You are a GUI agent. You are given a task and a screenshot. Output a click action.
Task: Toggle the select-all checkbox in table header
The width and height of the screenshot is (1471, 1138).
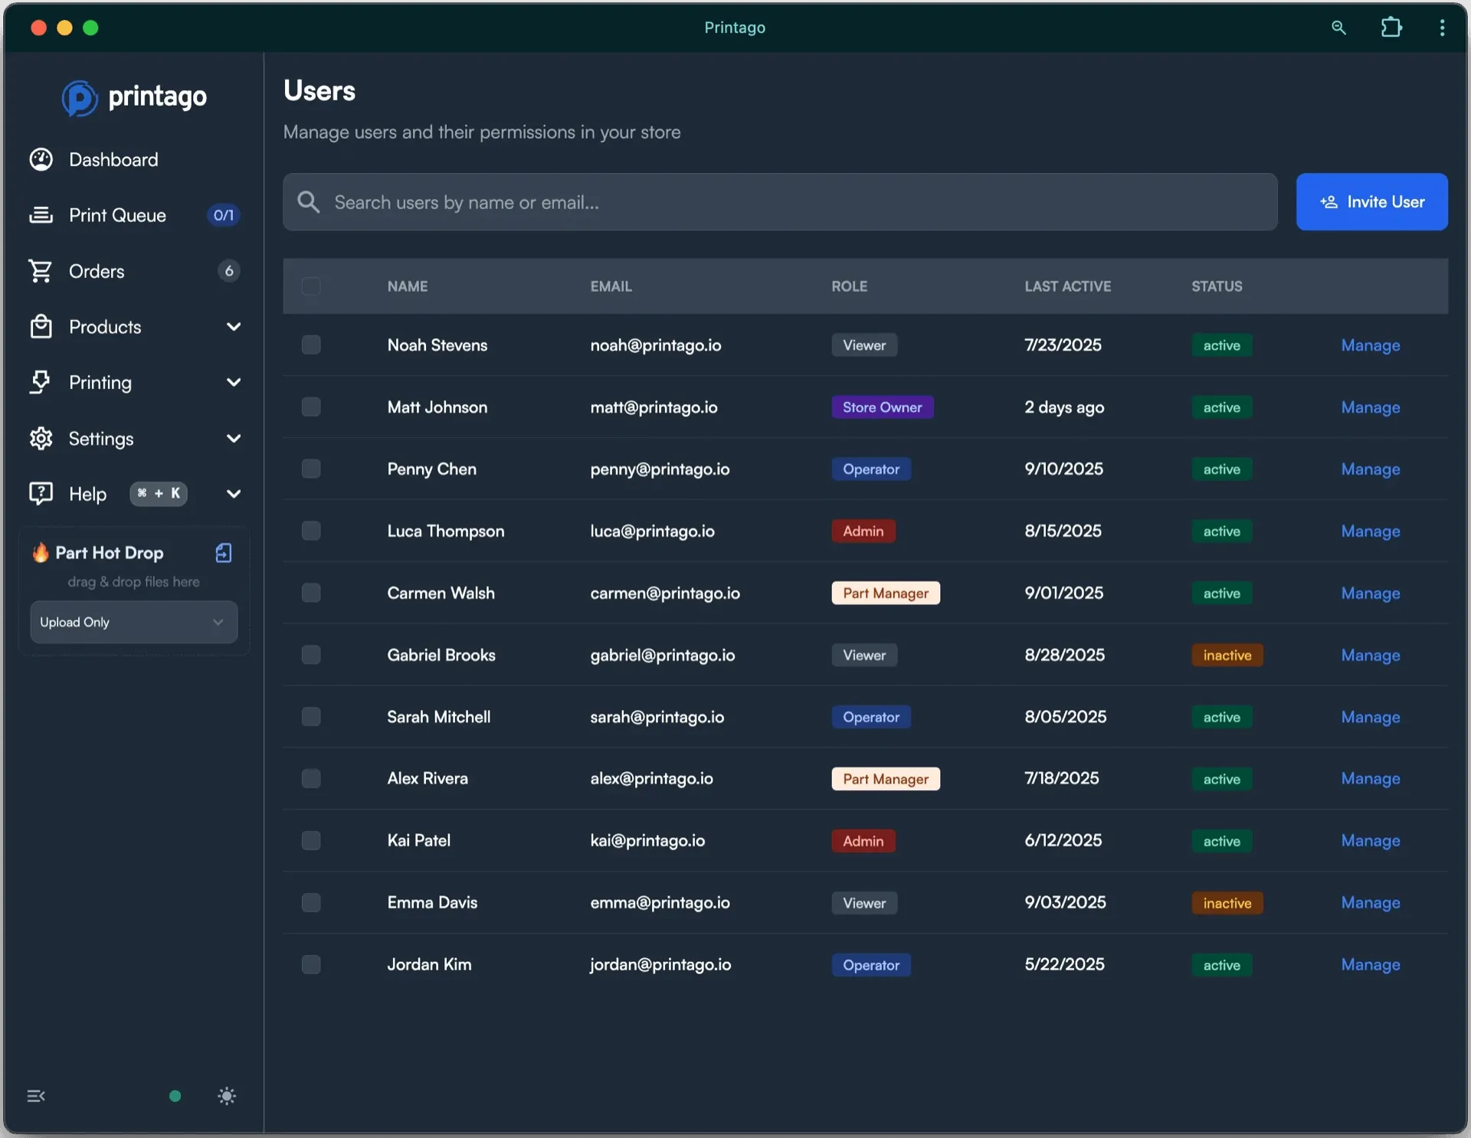(x=311, y=286)
